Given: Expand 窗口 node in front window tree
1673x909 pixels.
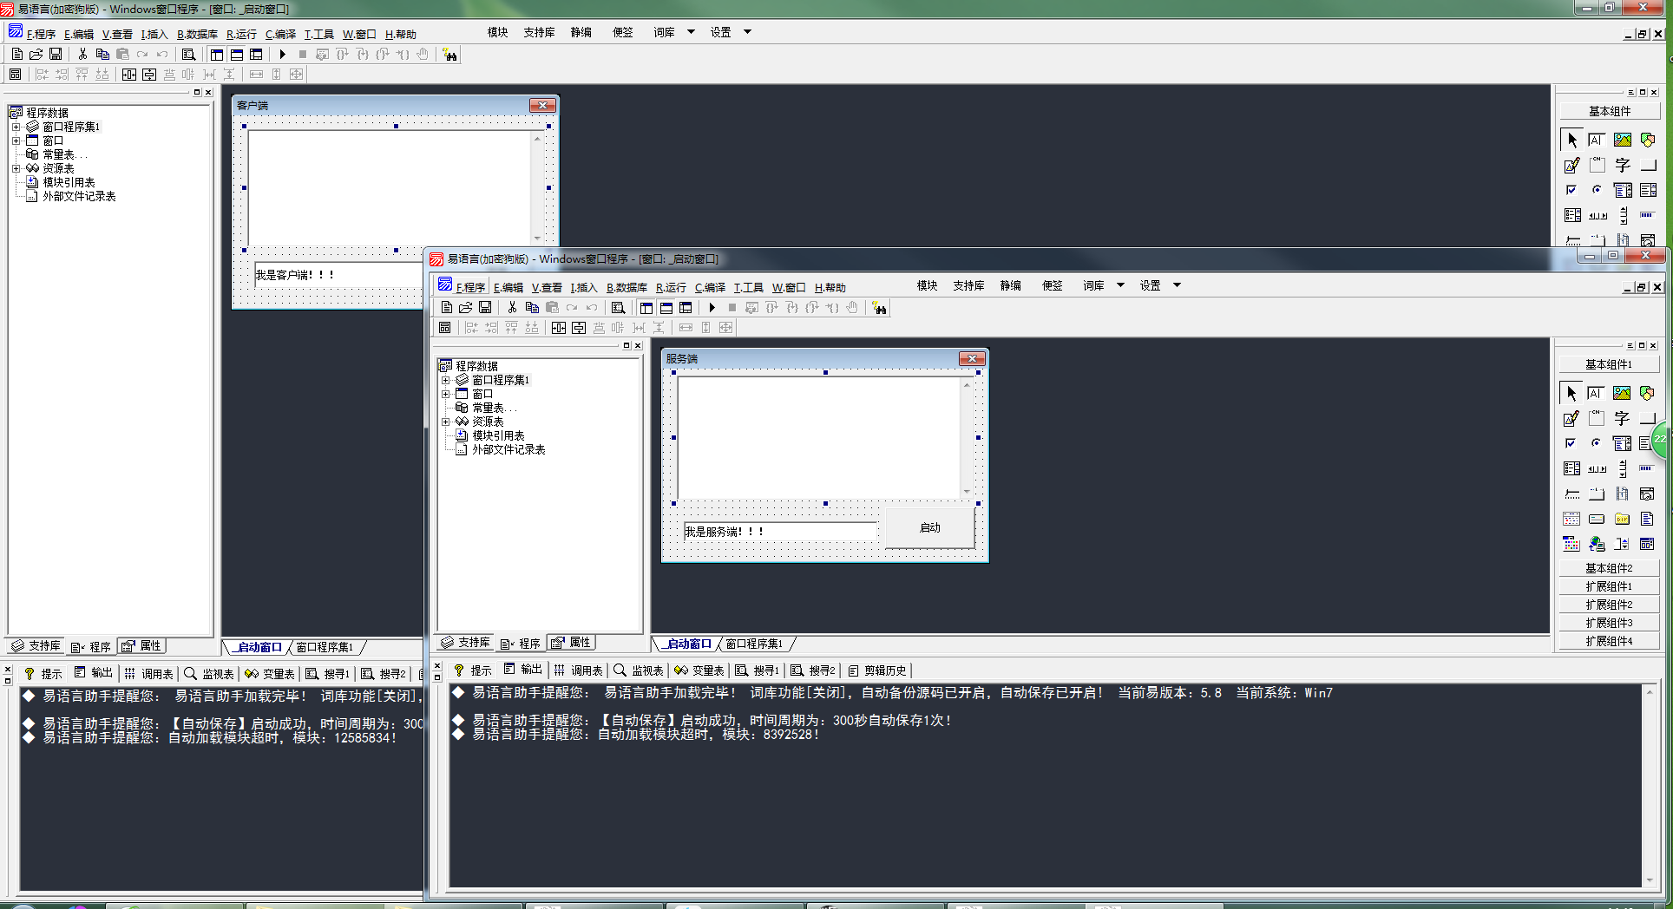Looking at the screenshot, I should point(446,394).
